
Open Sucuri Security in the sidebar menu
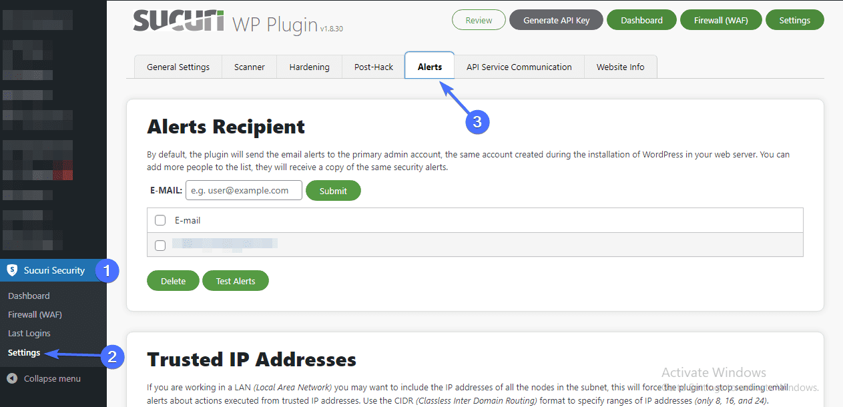tap(53, 270)
